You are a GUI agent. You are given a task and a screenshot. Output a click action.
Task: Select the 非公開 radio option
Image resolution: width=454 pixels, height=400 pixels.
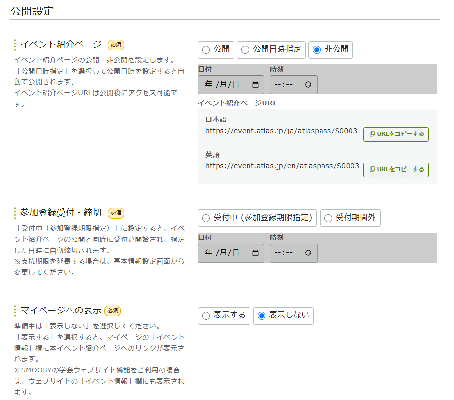[x=317, y=50]
